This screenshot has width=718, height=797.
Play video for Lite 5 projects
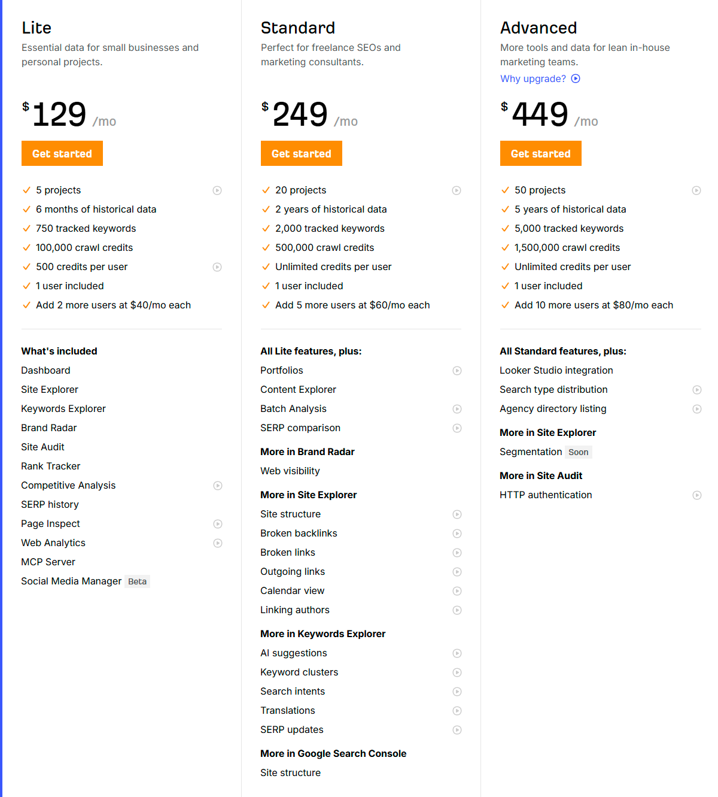click(x=217, y=190)
